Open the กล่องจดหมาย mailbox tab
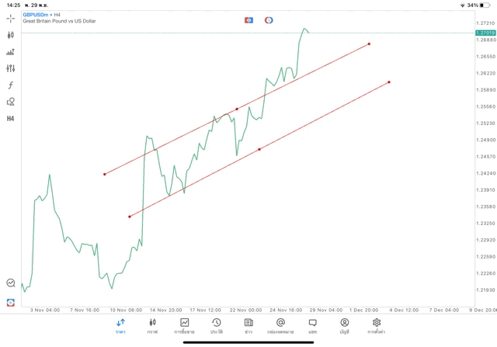497x347 pixels. 280,325
